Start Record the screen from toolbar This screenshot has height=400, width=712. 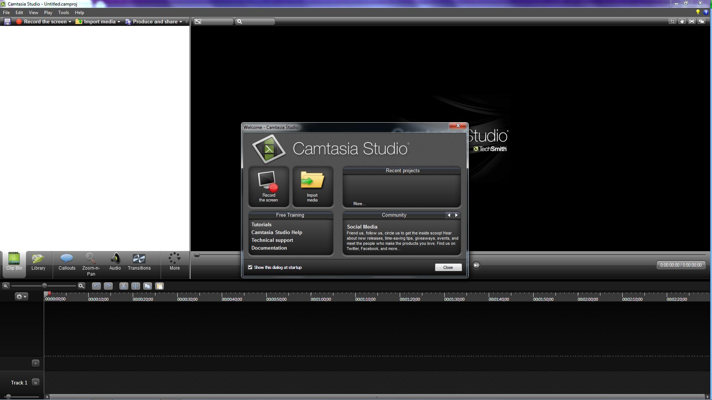coord(41,21)
